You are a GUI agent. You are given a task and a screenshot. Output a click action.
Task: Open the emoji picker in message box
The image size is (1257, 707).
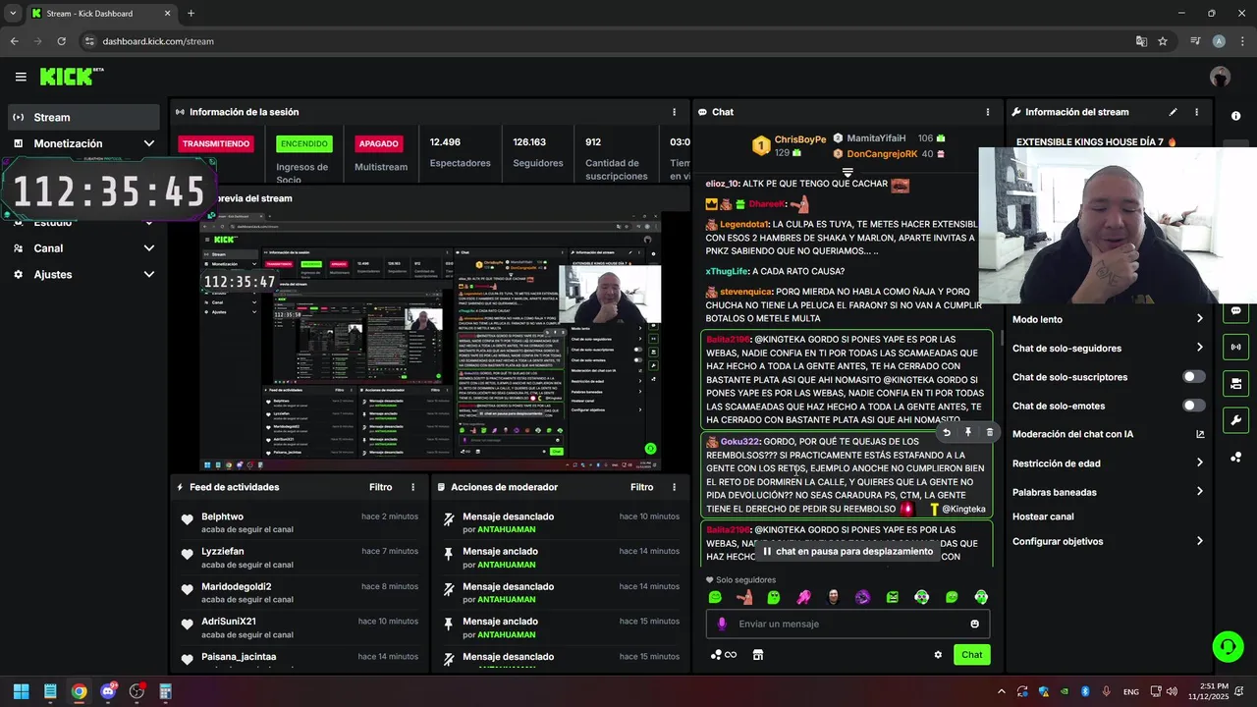[974, 624]
